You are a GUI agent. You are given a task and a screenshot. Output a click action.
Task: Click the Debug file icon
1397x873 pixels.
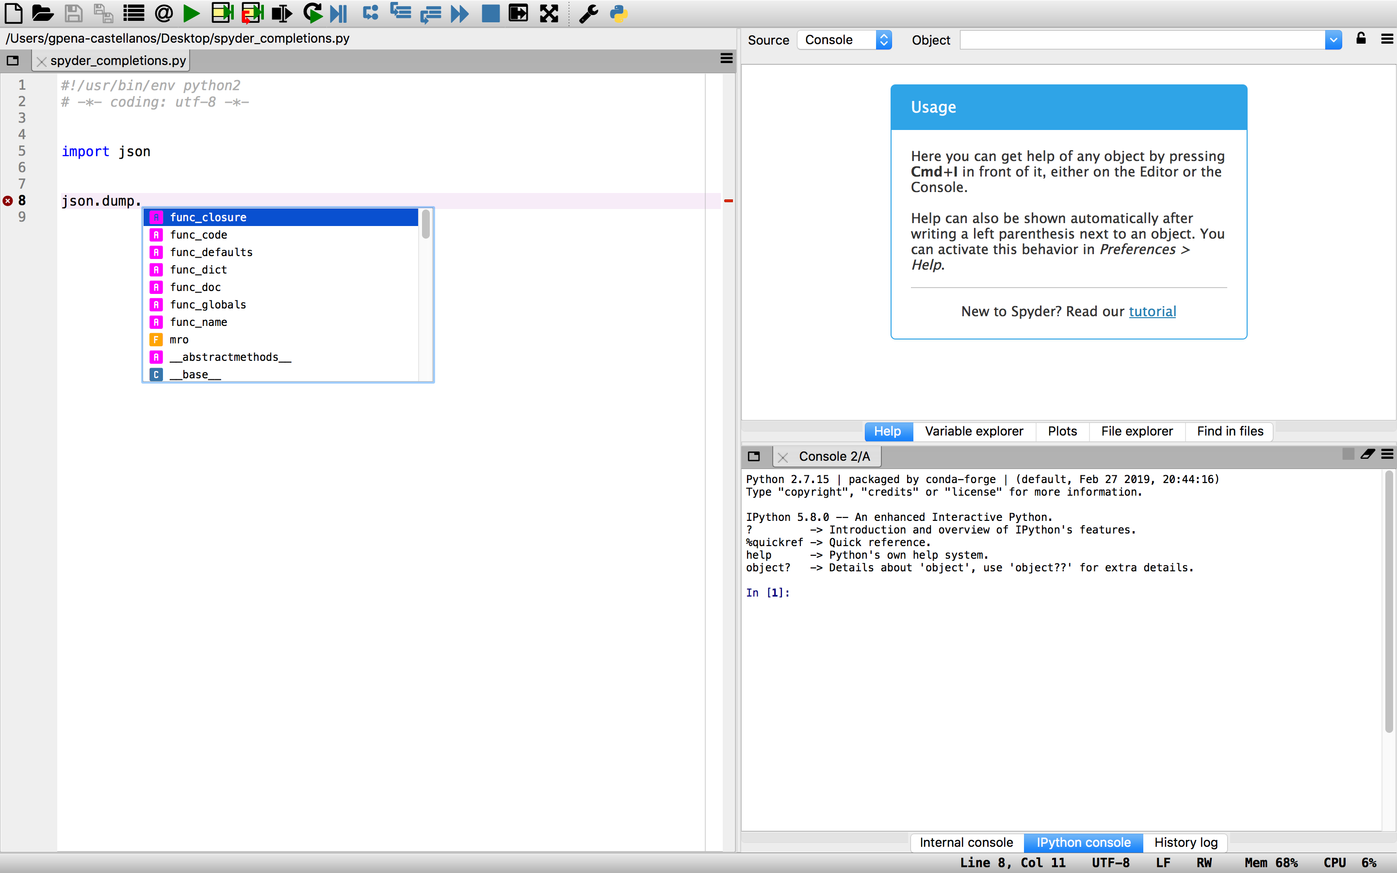pyautogui.click(x=340, y=13)
